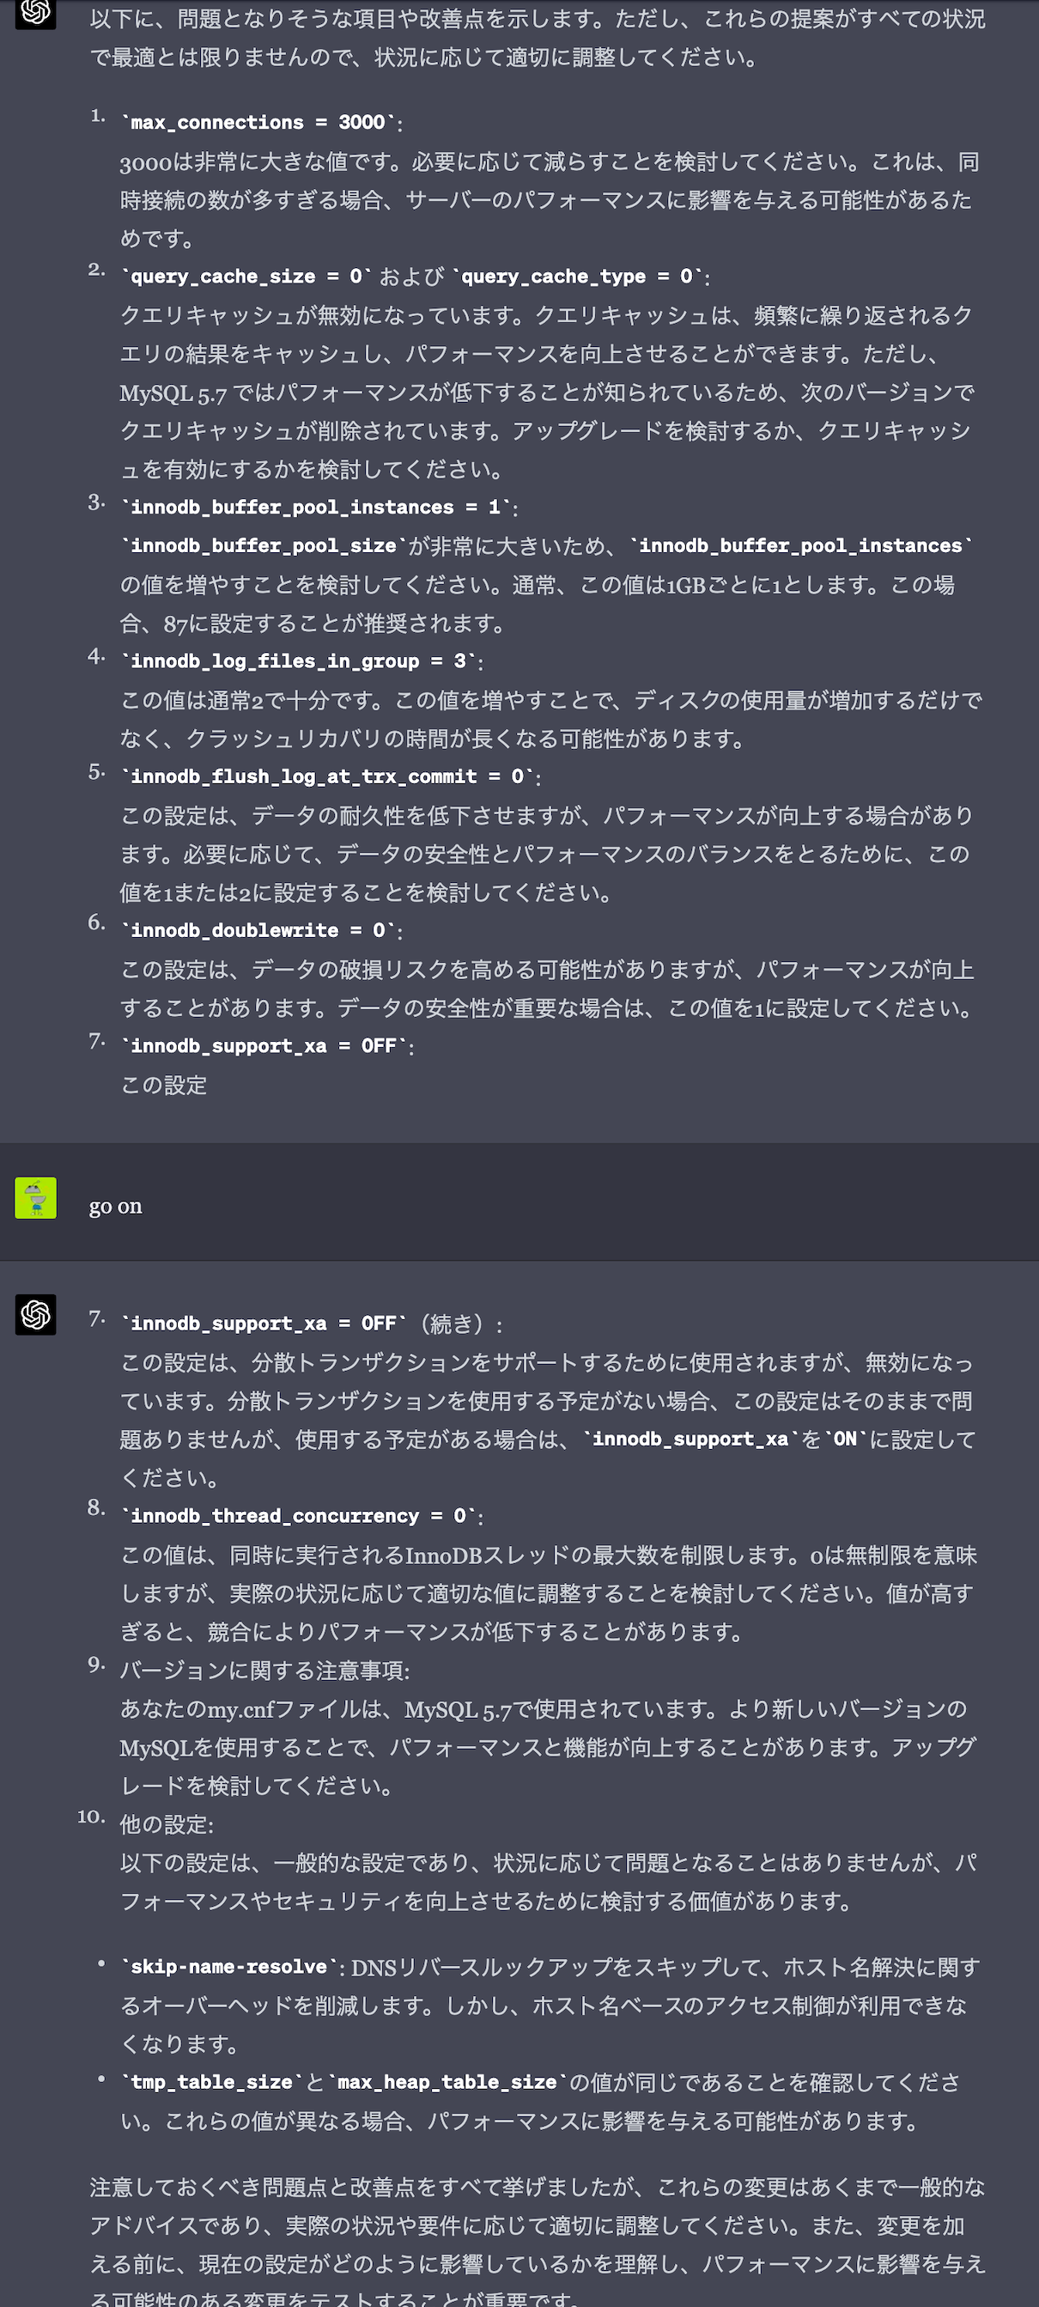Click the inline ON code text
Image resolution: width=1039 pixels, height=2307 pixels.
(x=845, y=1440)
